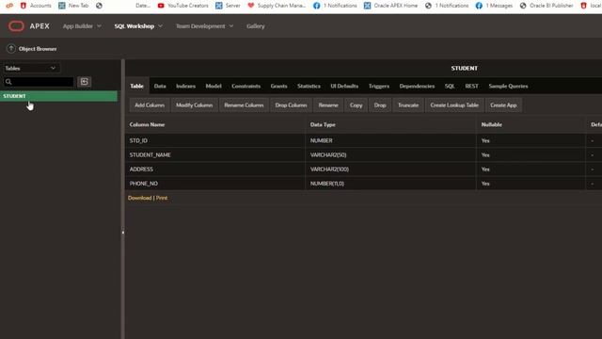Open the Oracle BI Publisher bookmark
Image resolution: width=602 pixels, height=339 pixels.
click(x=547, y=6)
